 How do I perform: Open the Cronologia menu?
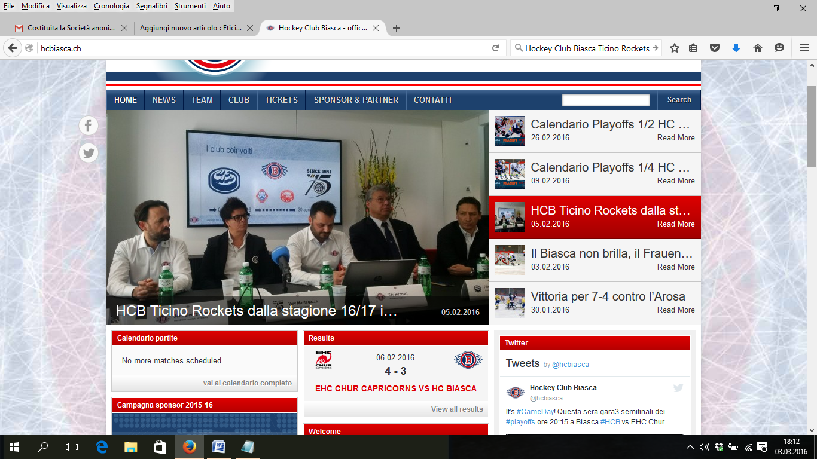[111, 6]
